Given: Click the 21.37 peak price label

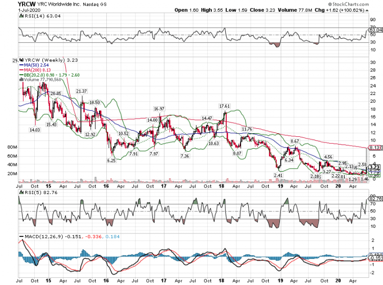Looking at the screenshot, I should click(x=81, y=91).
